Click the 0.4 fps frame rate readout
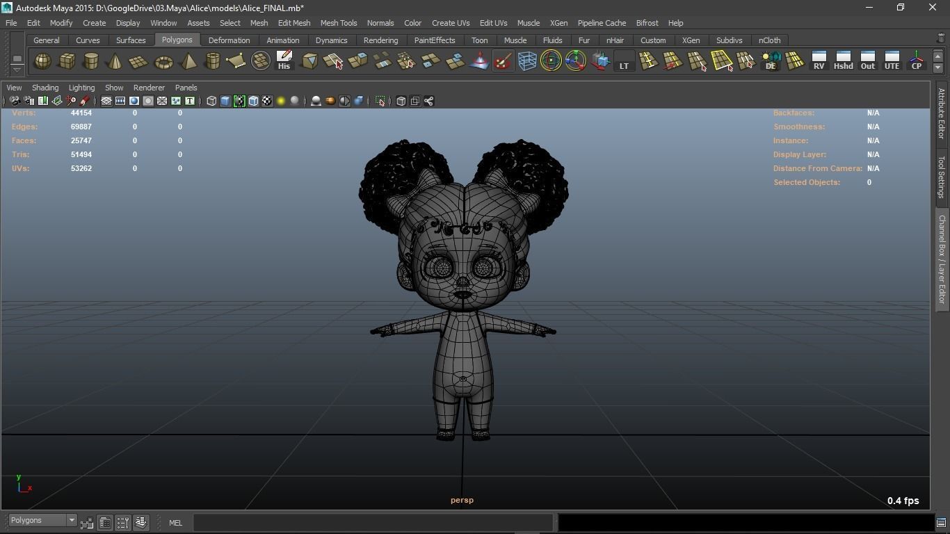The height and width of the screenshot is (534, 950). (903, 501)
